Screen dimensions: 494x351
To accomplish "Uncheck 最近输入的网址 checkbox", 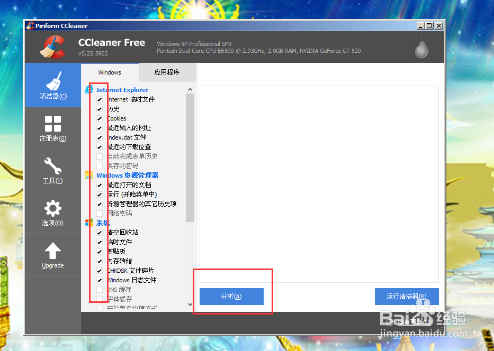I will pyautogui.click(x=100, y=128).
